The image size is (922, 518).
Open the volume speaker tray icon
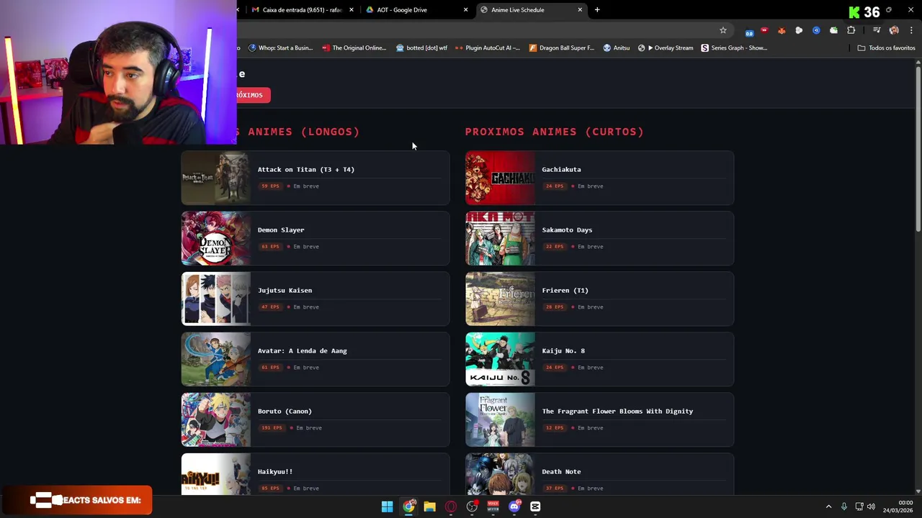click(x=871, y=506)
